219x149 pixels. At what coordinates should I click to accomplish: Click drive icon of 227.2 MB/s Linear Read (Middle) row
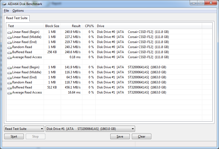(x=10, y=37)
